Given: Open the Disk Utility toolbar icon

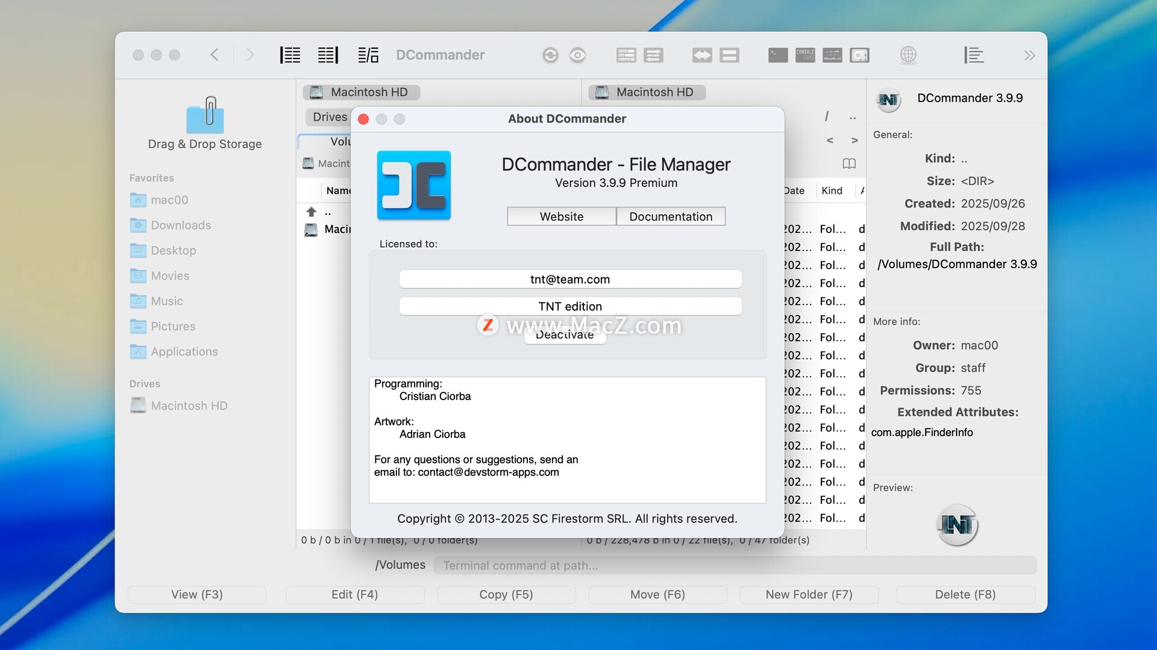Looking at the screenshot, I should tap(859, 55).
